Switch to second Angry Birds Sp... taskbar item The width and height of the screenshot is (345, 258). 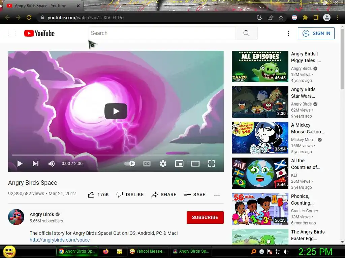[x=191, y=251]
